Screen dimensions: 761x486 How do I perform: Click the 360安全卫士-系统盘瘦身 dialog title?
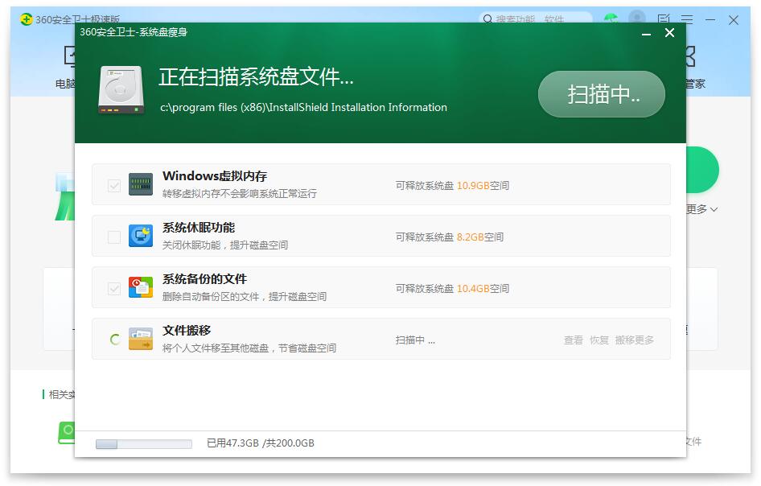(x=134, y=32)
